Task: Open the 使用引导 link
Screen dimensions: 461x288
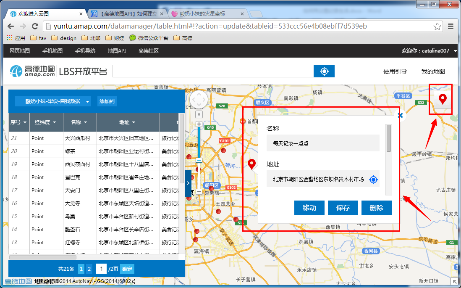Action: coord(395,71)
